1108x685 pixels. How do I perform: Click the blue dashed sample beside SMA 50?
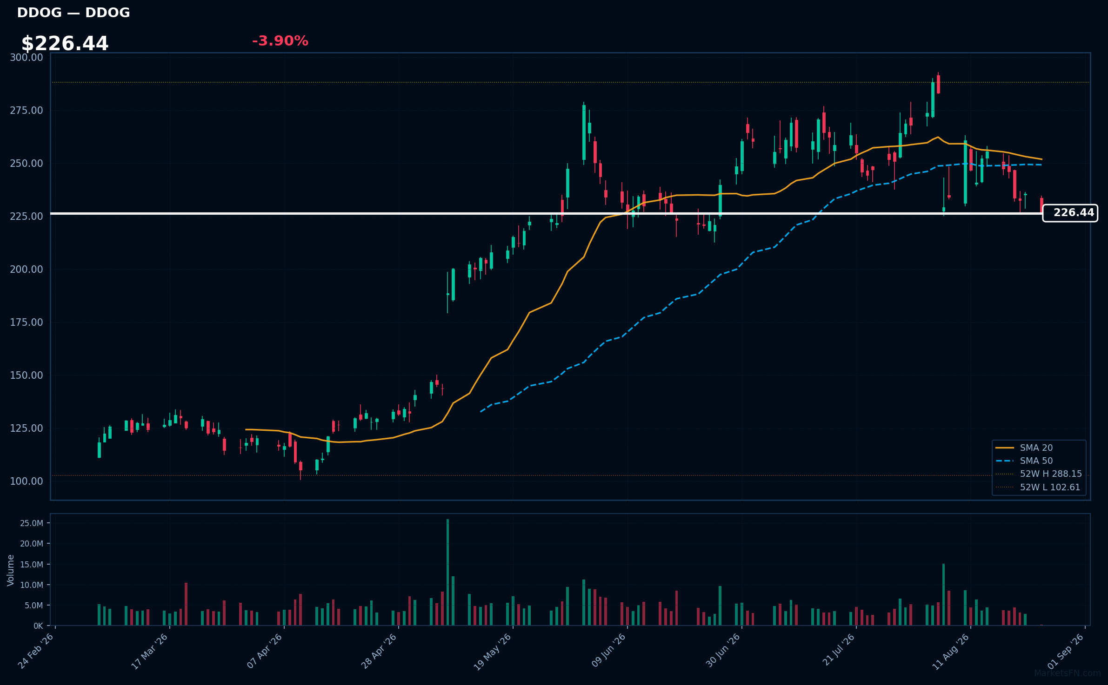click(1005, 461)
